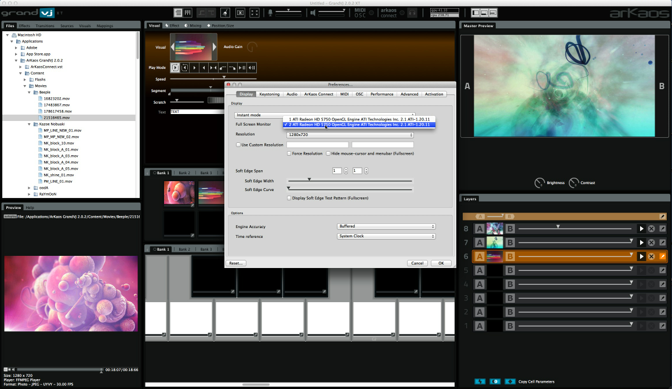The image size is (672, 389).
Task: Click the pink spheres thumbnail in Bank 1
Action: point(179,193)
